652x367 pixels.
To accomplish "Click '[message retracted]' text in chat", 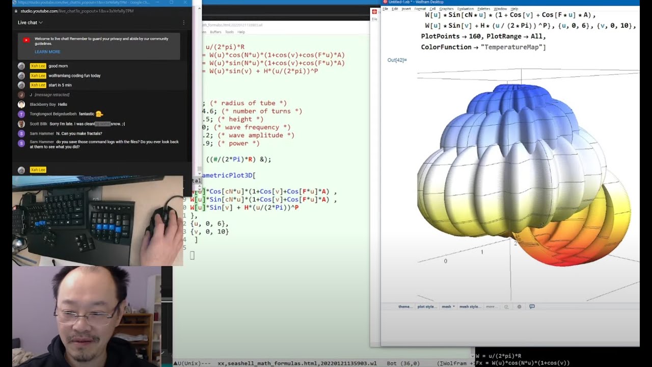I will [52, 95].
